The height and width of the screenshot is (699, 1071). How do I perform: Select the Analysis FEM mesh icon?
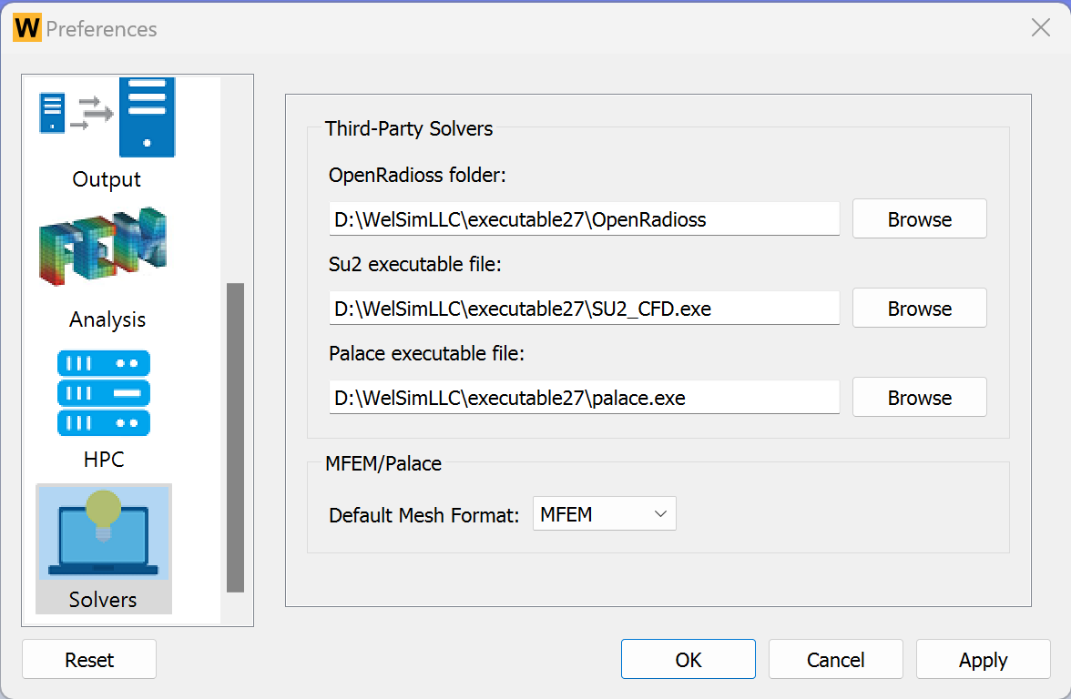pyautogui.click(x=103, y=248)
